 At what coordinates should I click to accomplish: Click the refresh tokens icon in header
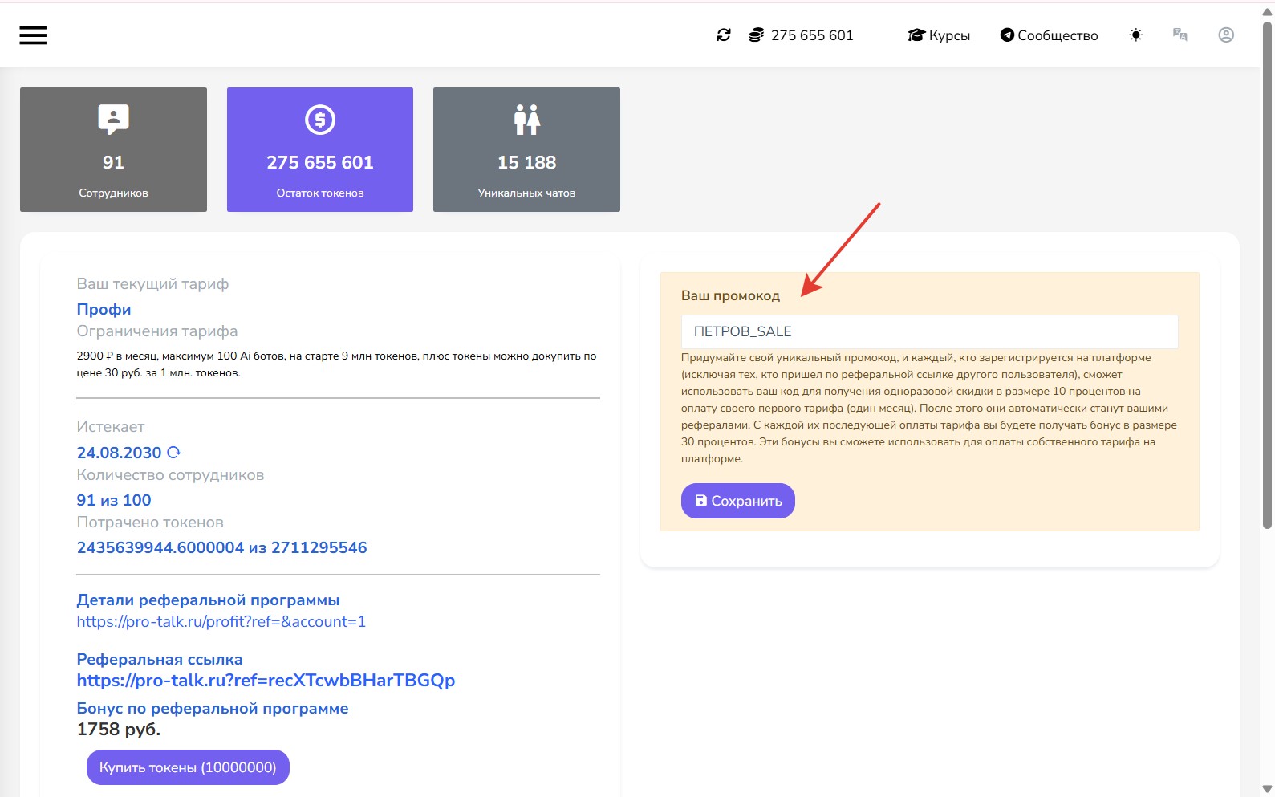pos(724,35)
